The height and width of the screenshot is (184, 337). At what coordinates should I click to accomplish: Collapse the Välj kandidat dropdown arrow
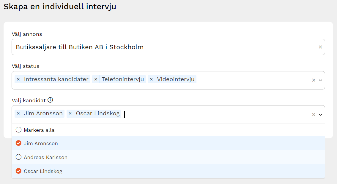pos(320,115)
